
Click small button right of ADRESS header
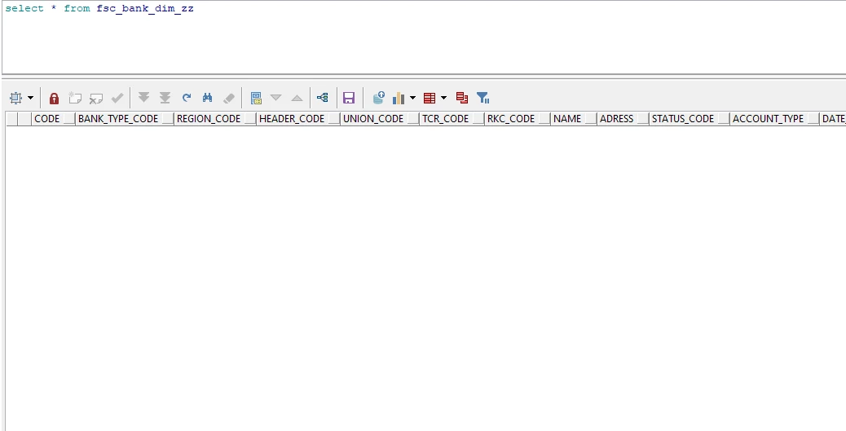(x=643, y=119)
